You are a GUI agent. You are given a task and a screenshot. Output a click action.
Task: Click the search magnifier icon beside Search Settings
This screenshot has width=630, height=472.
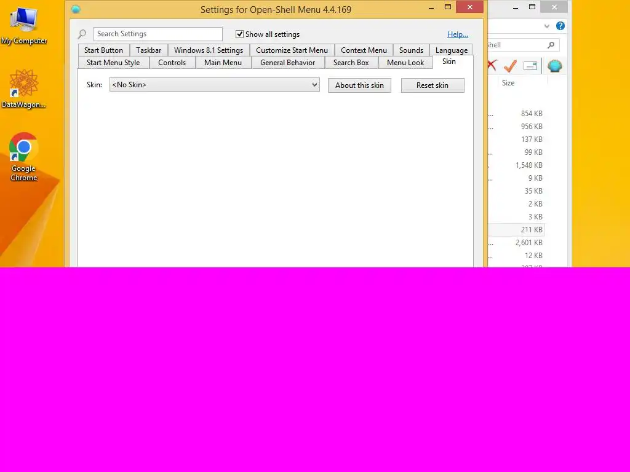(x=82, y=34)
